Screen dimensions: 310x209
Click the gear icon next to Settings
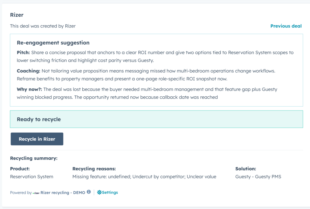coord(99,192)
